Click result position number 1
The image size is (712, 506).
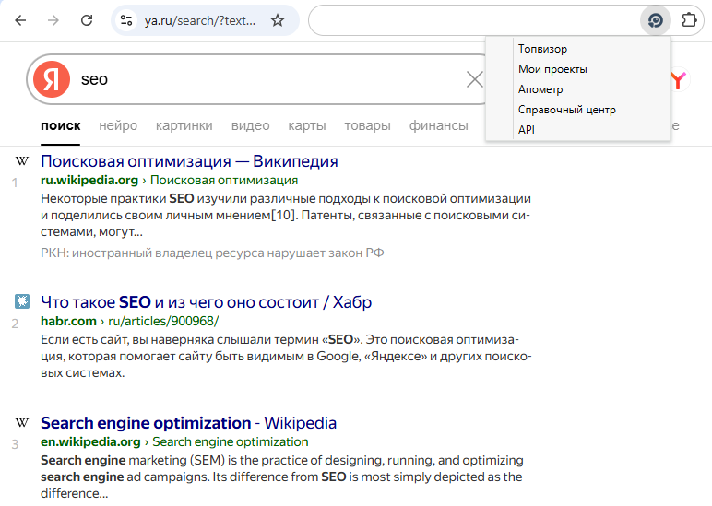[x=15, y=182]
